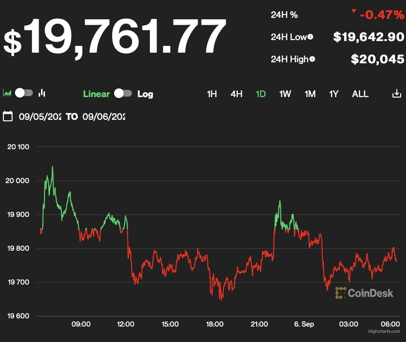The image size is (406, 342).
Task: Select the candlestick bar chart icon
Action: tap(42, 93)
